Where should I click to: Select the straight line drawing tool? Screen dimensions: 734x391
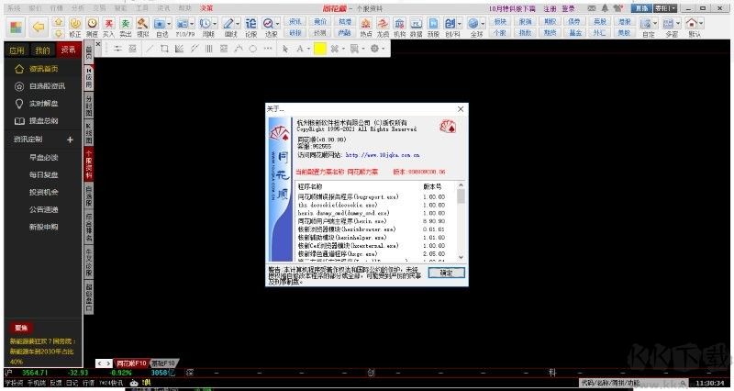(x=150, y=49)
